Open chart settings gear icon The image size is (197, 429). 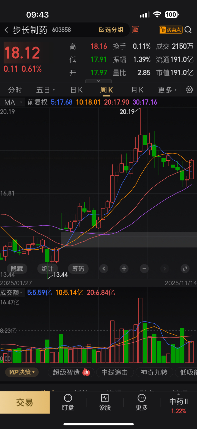189,90
